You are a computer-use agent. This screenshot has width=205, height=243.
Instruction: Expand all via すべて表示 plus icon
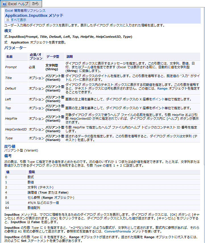click(8, 20)
